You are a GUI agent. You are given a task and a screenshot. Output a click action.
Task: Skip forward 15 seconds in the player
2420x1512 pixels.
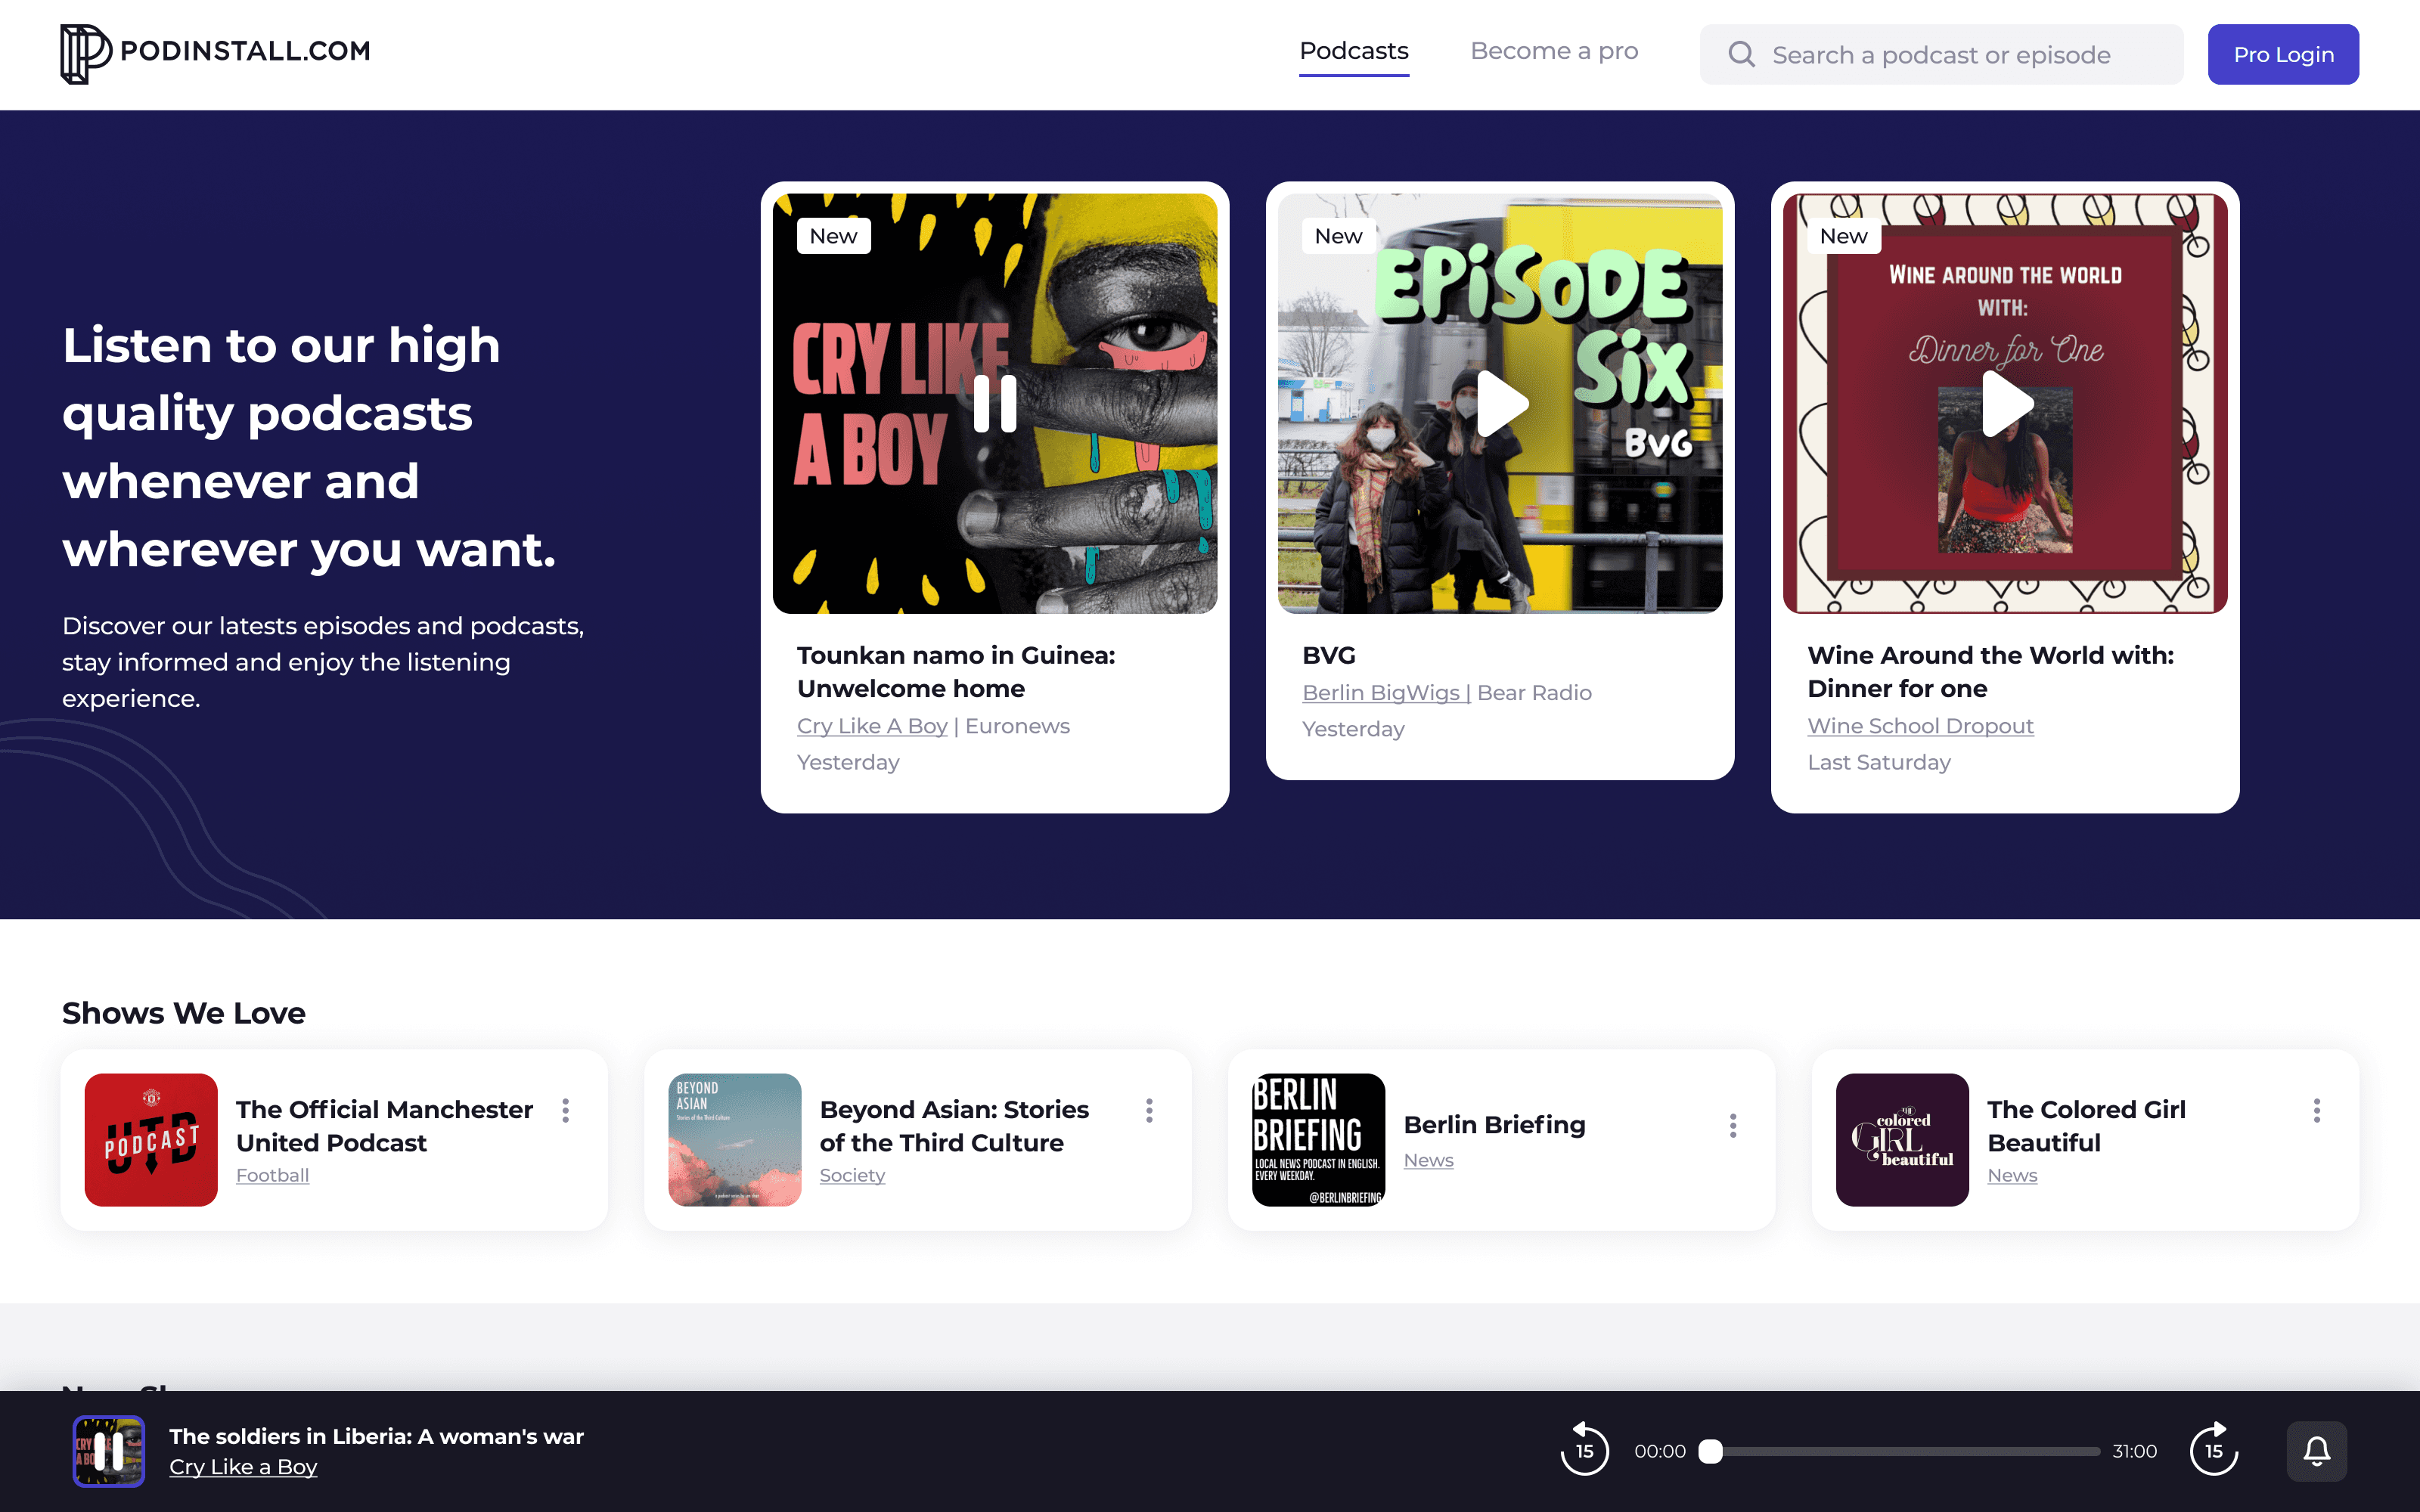[2214, 1450]
